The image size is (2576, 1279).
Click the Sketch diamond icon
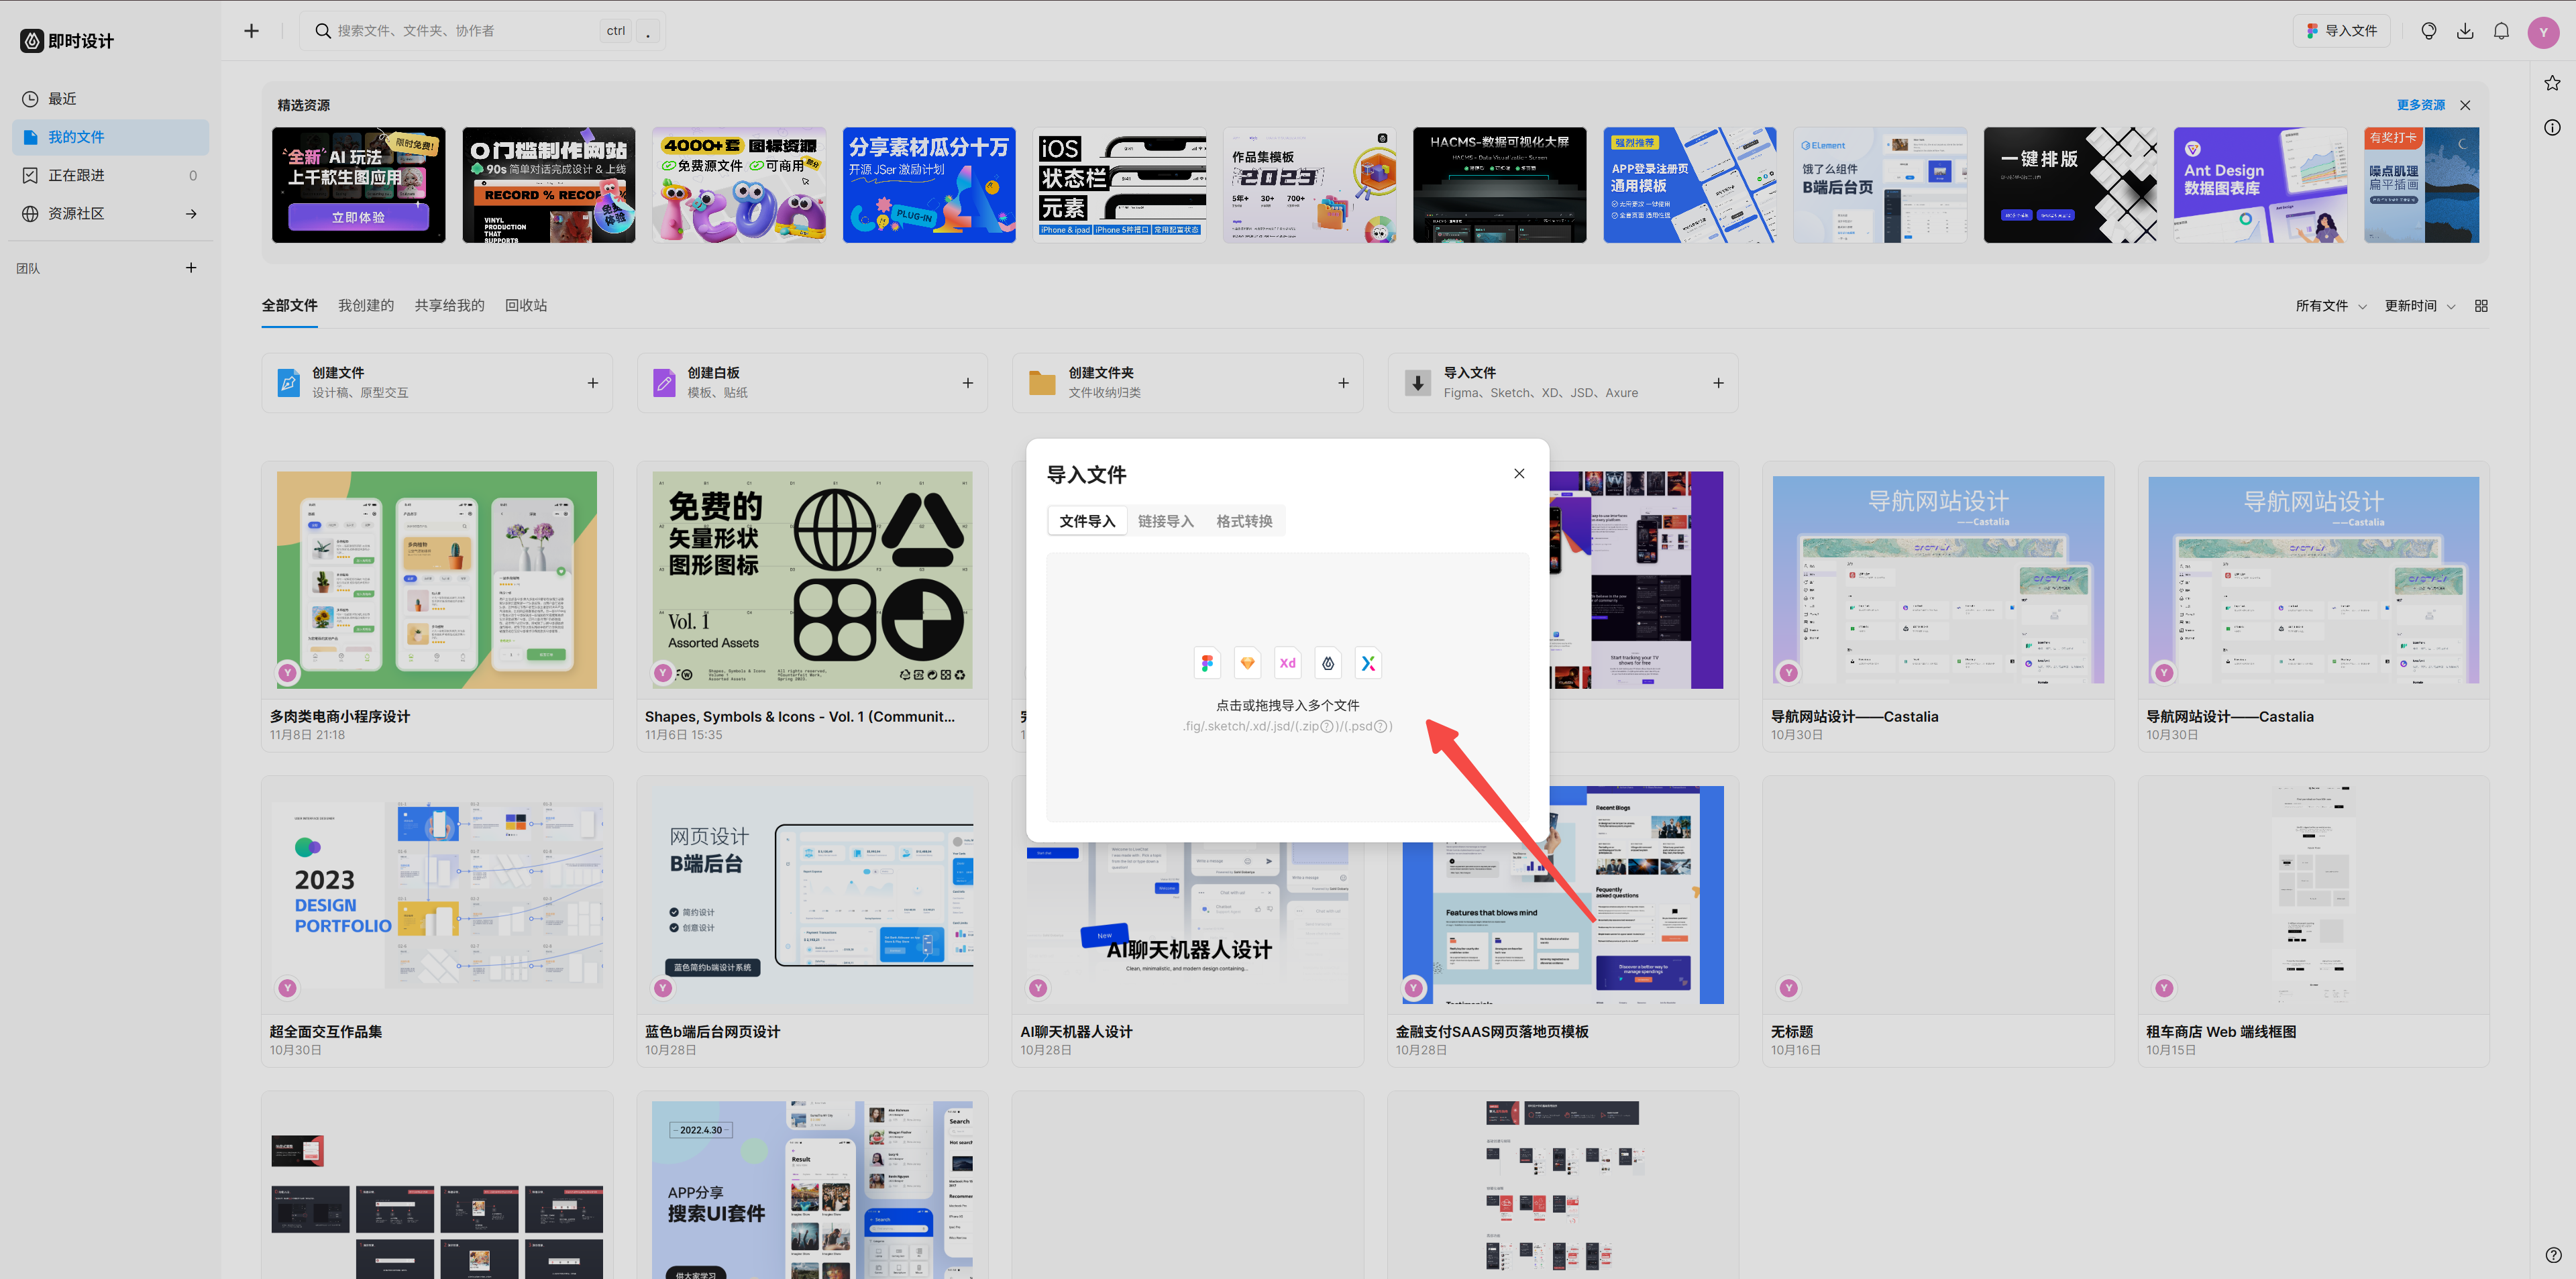point(1247,663)
